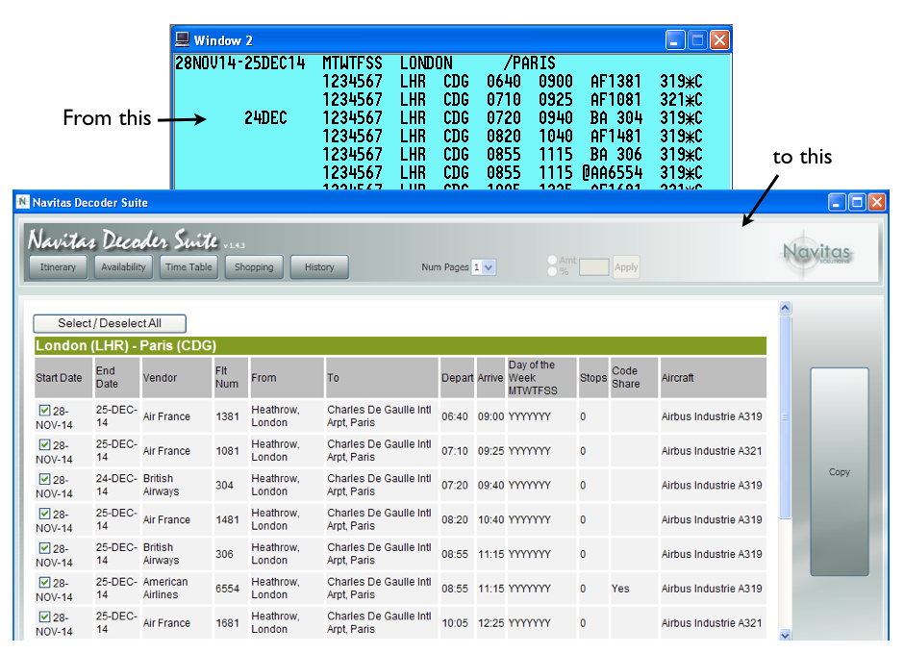The image size is (904, 654).
Task: Click the large Copy button
Action: coord(840,472)
